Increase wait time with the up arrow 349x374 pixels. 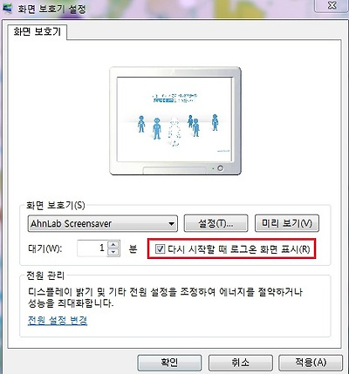pos(113,244)
